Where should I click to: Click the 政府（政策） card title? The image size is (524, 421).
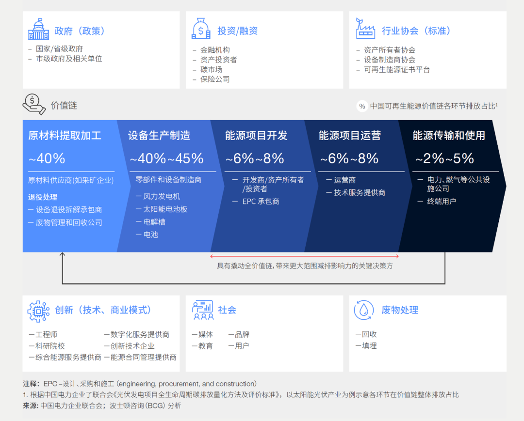coord(80,31)
